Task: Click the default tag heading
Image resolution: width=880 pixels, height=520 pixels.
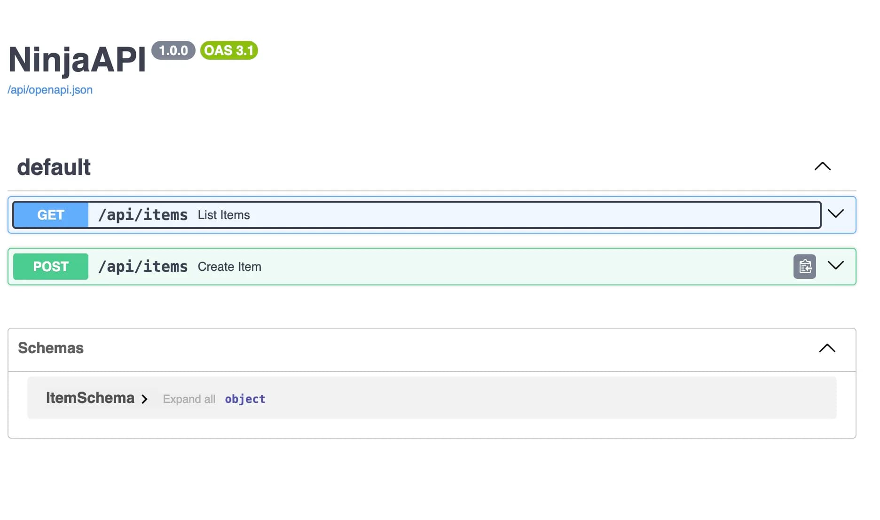Action: (x=54, y=167)
